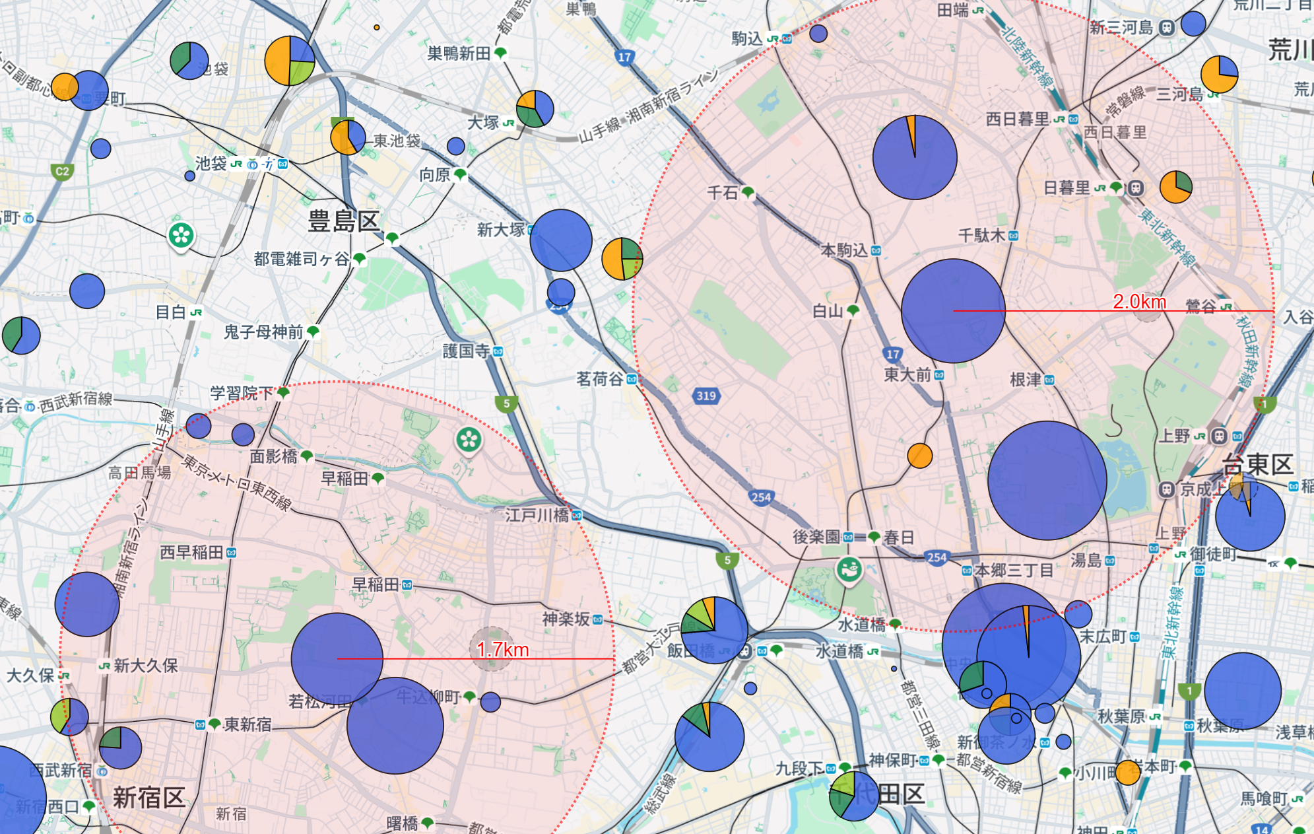Click the route 319 road shield
Screen dimensions: 1314x834
(x=706, y=396)
